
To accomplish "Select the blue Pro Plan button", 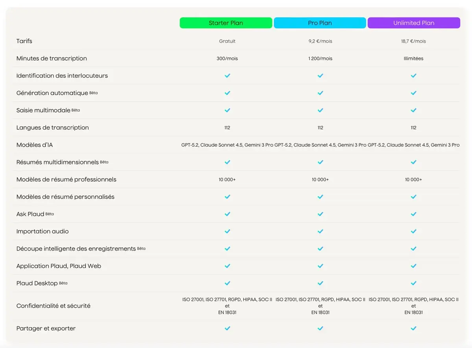I will pyautogui.click(x=320, y=23).
